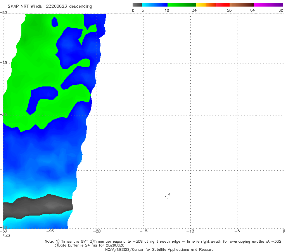Screen dimensions: 287x252
Task: Click the longitude axis label "0" at bottom right
Action: click(284, 231)
